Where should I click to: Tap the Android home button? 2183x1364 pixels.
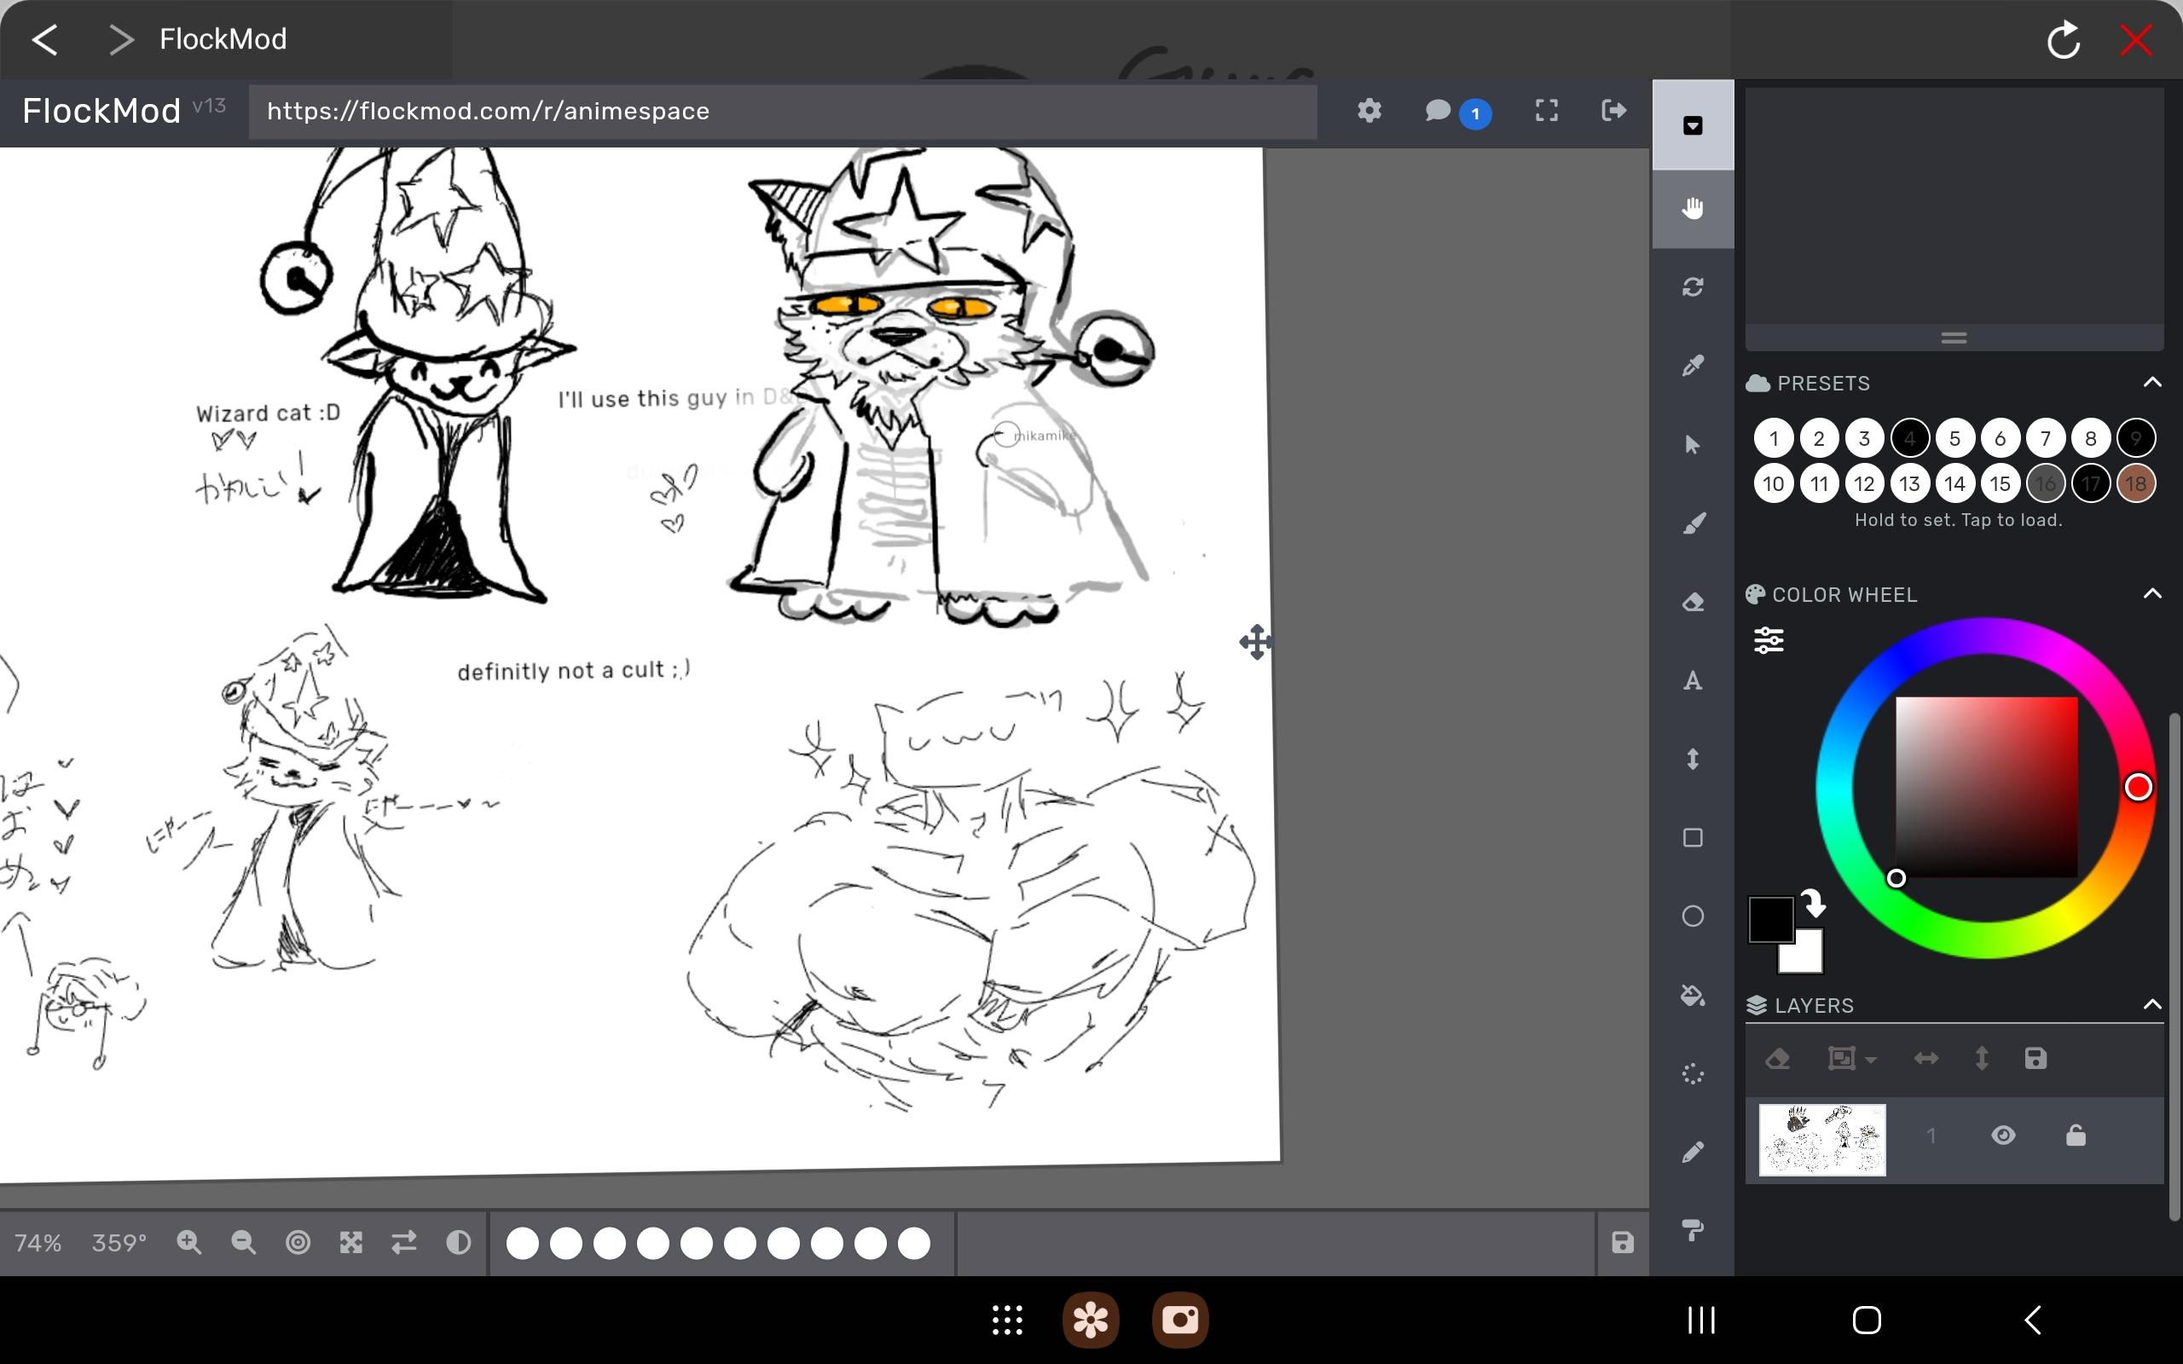1867,1320
